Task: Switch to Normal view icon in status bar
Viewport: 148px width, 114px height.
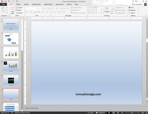Action: click(x=109, y=113)
